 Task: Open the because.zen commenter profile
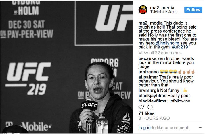point(152,58)
